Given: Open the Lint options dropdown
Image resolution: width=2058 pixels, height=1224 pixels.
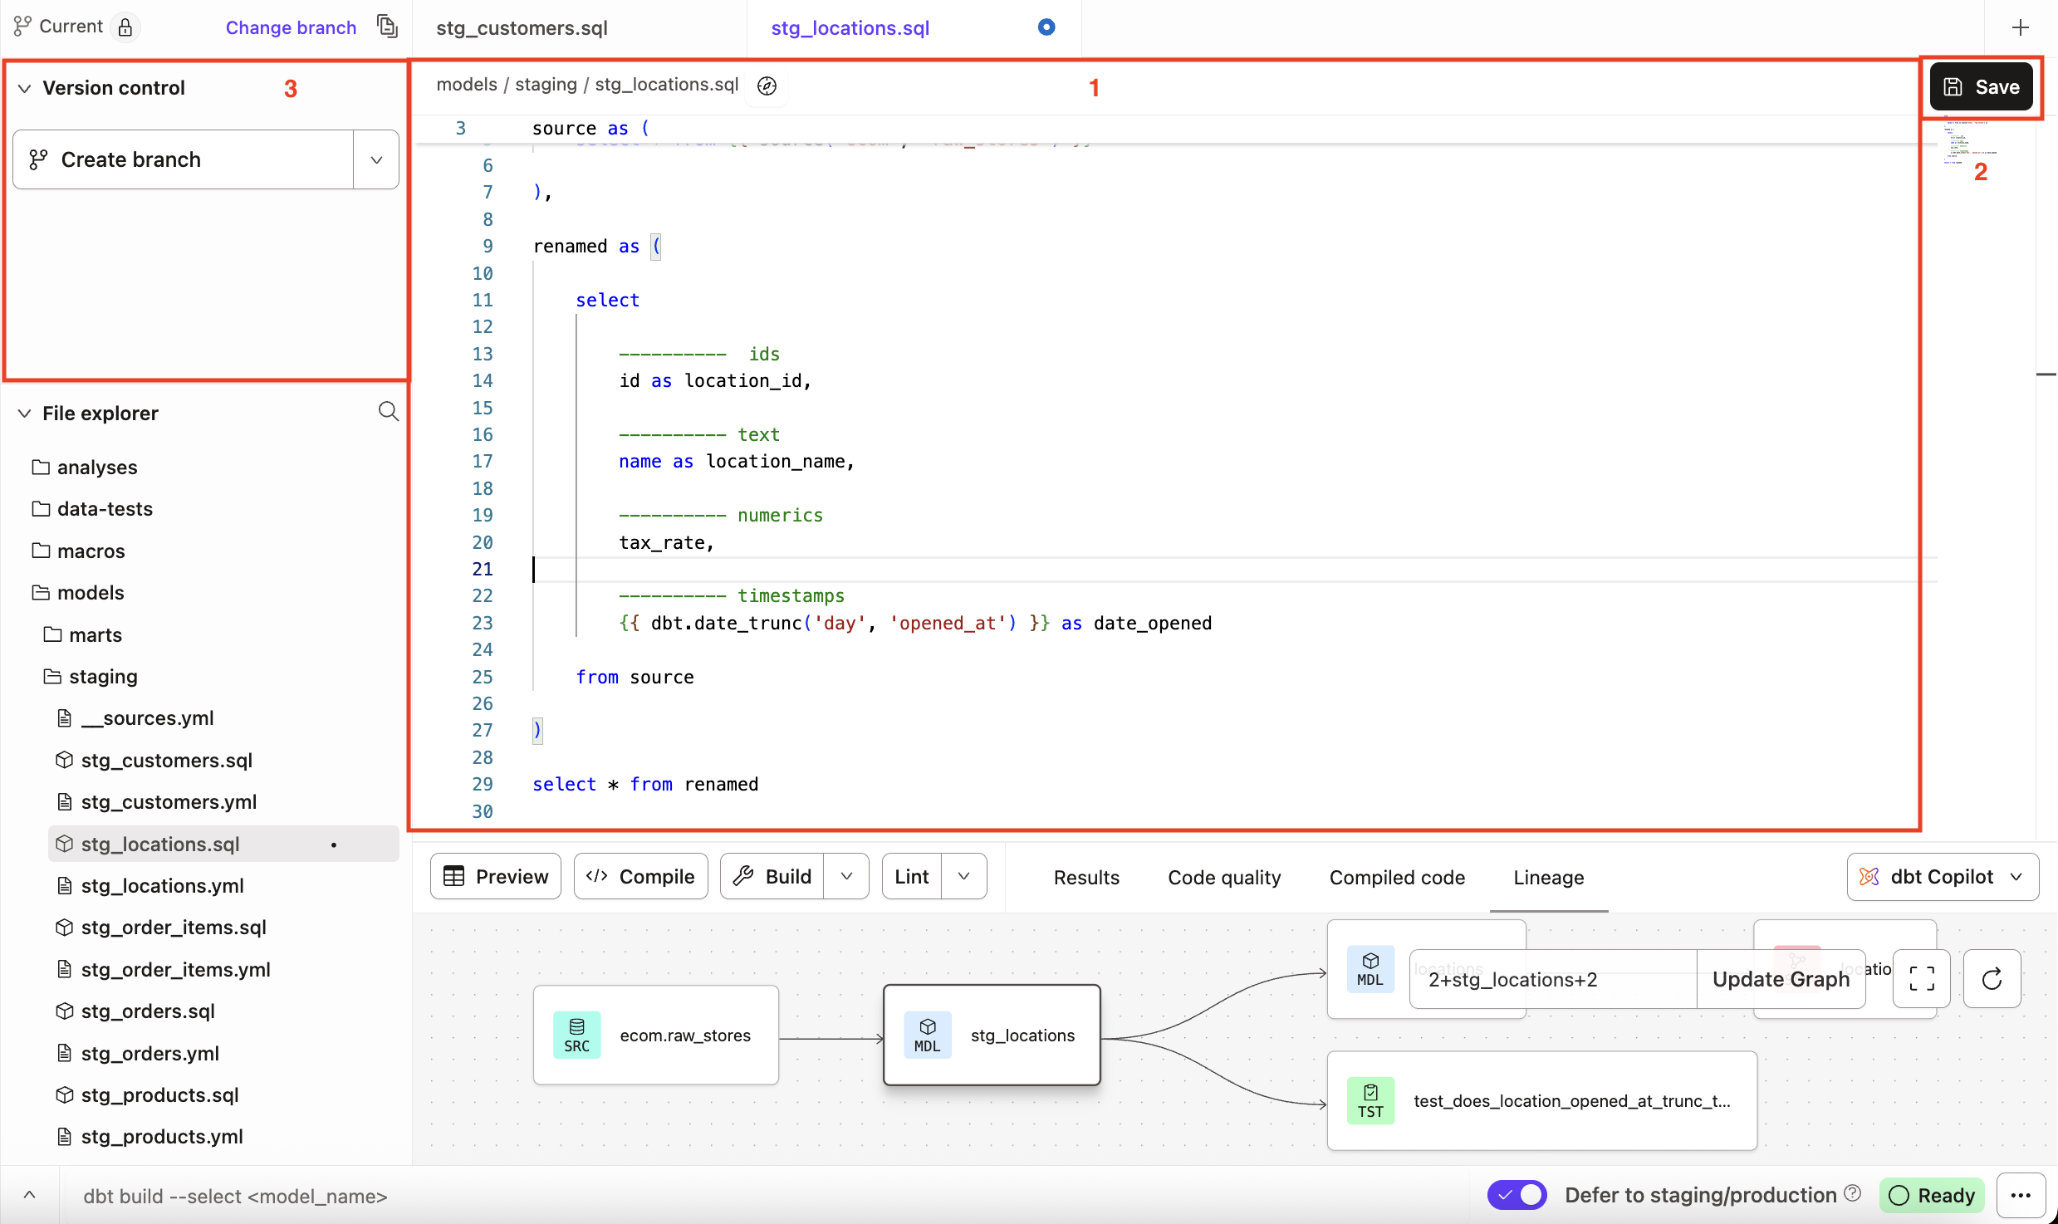Looking at the screenshot, I should [x=963, y=876].
